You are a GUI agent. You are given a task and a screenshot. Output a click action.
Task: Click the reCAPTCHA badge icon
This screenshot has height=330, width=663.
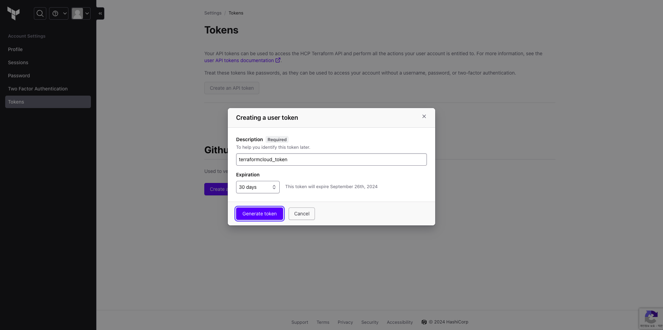pyautogui.click(x=651, y=318)
